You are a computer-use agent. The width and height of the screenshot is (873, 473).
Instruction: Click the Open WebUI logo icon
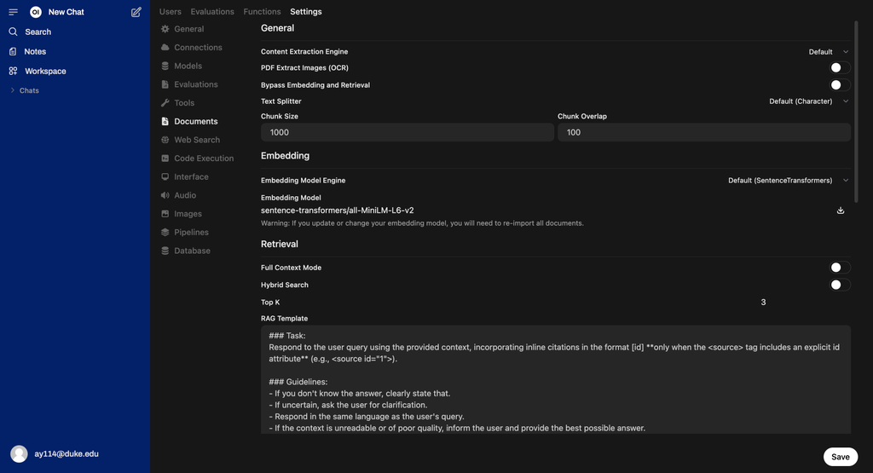[36, 12]
